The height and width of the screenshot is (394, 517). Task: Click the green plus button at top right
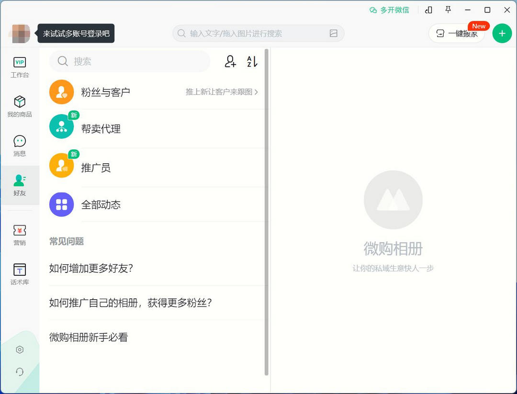pyautogui.click(x=502, y=34)
